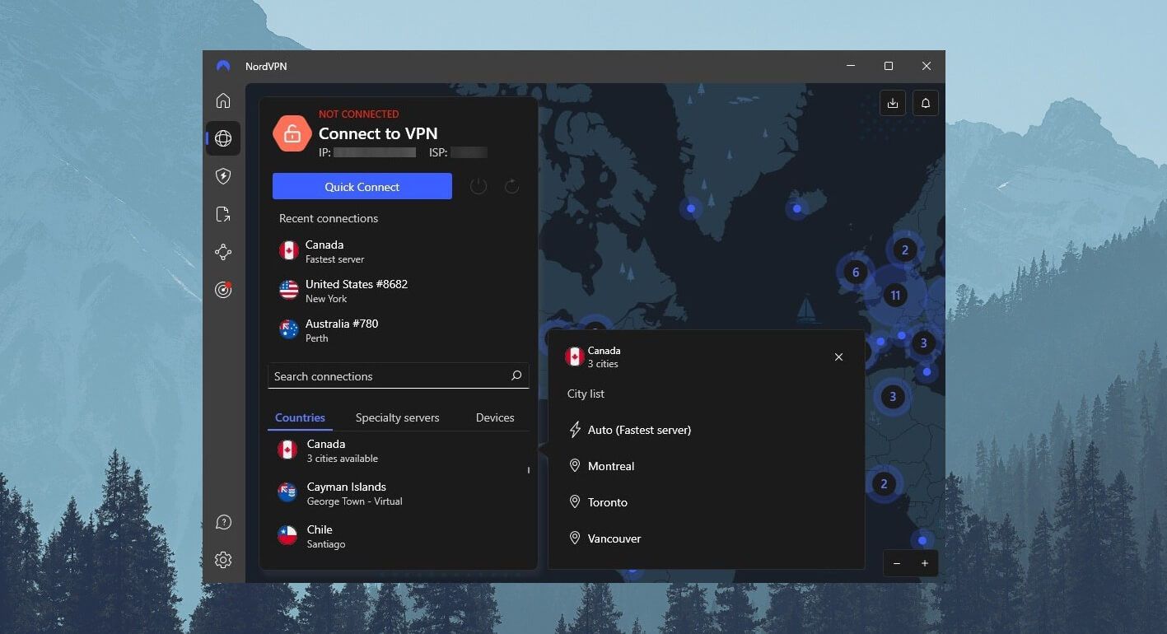Viewport: 1167px width, 634px height.
Task: Click map cluster marker labeled 11
Action: click(x=894, y=295)
